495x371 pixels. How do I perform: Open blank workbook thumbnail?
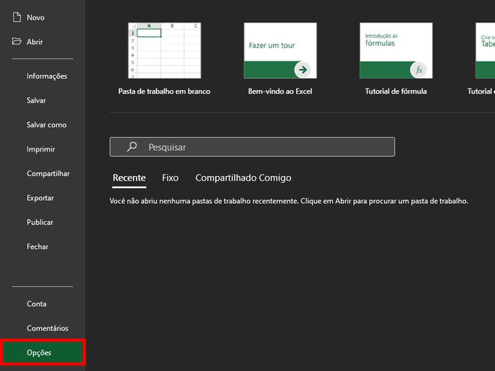(x=164, y=50)
